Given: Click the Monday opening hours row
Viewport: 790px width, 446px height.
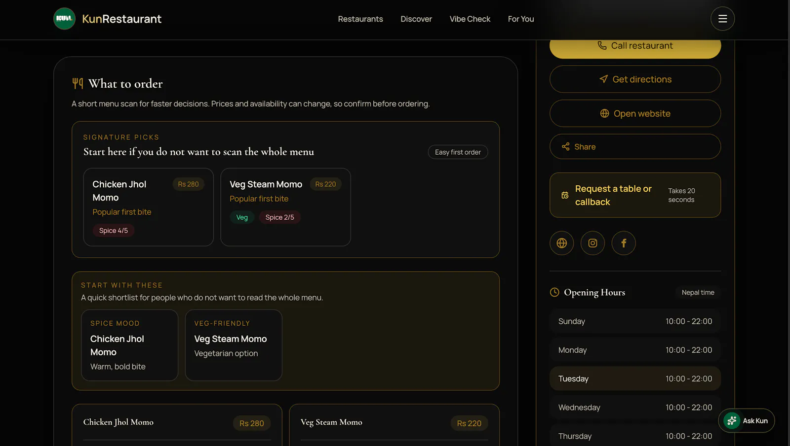Looking at the screenshot, I should tap(635, 350).
